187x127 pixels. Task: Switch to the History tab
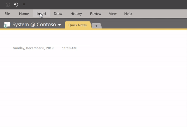click(76, 14)
